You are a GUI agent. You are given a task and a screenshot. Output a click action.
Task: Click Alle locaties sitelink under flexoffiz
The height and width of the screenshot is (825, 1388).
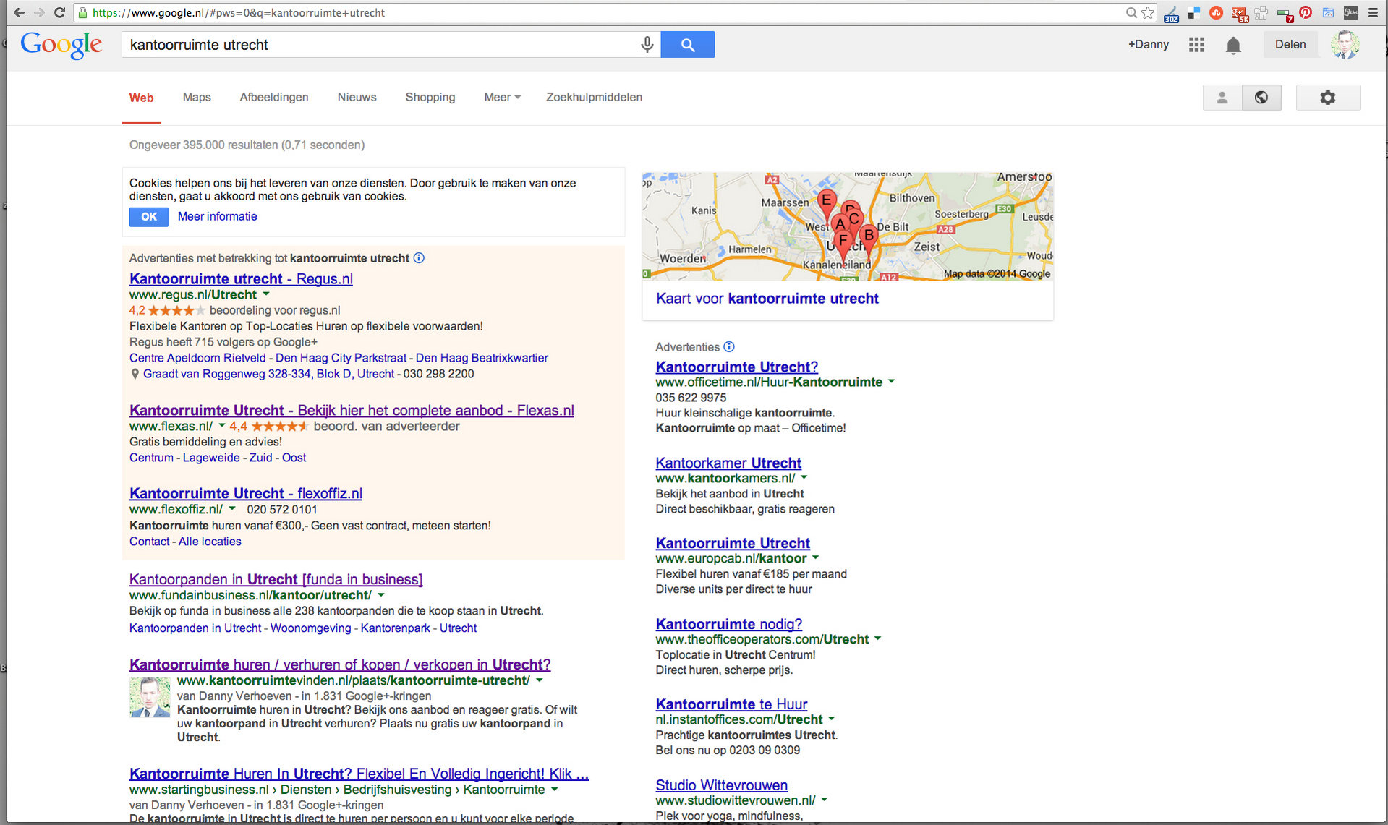tap(210, 542)
